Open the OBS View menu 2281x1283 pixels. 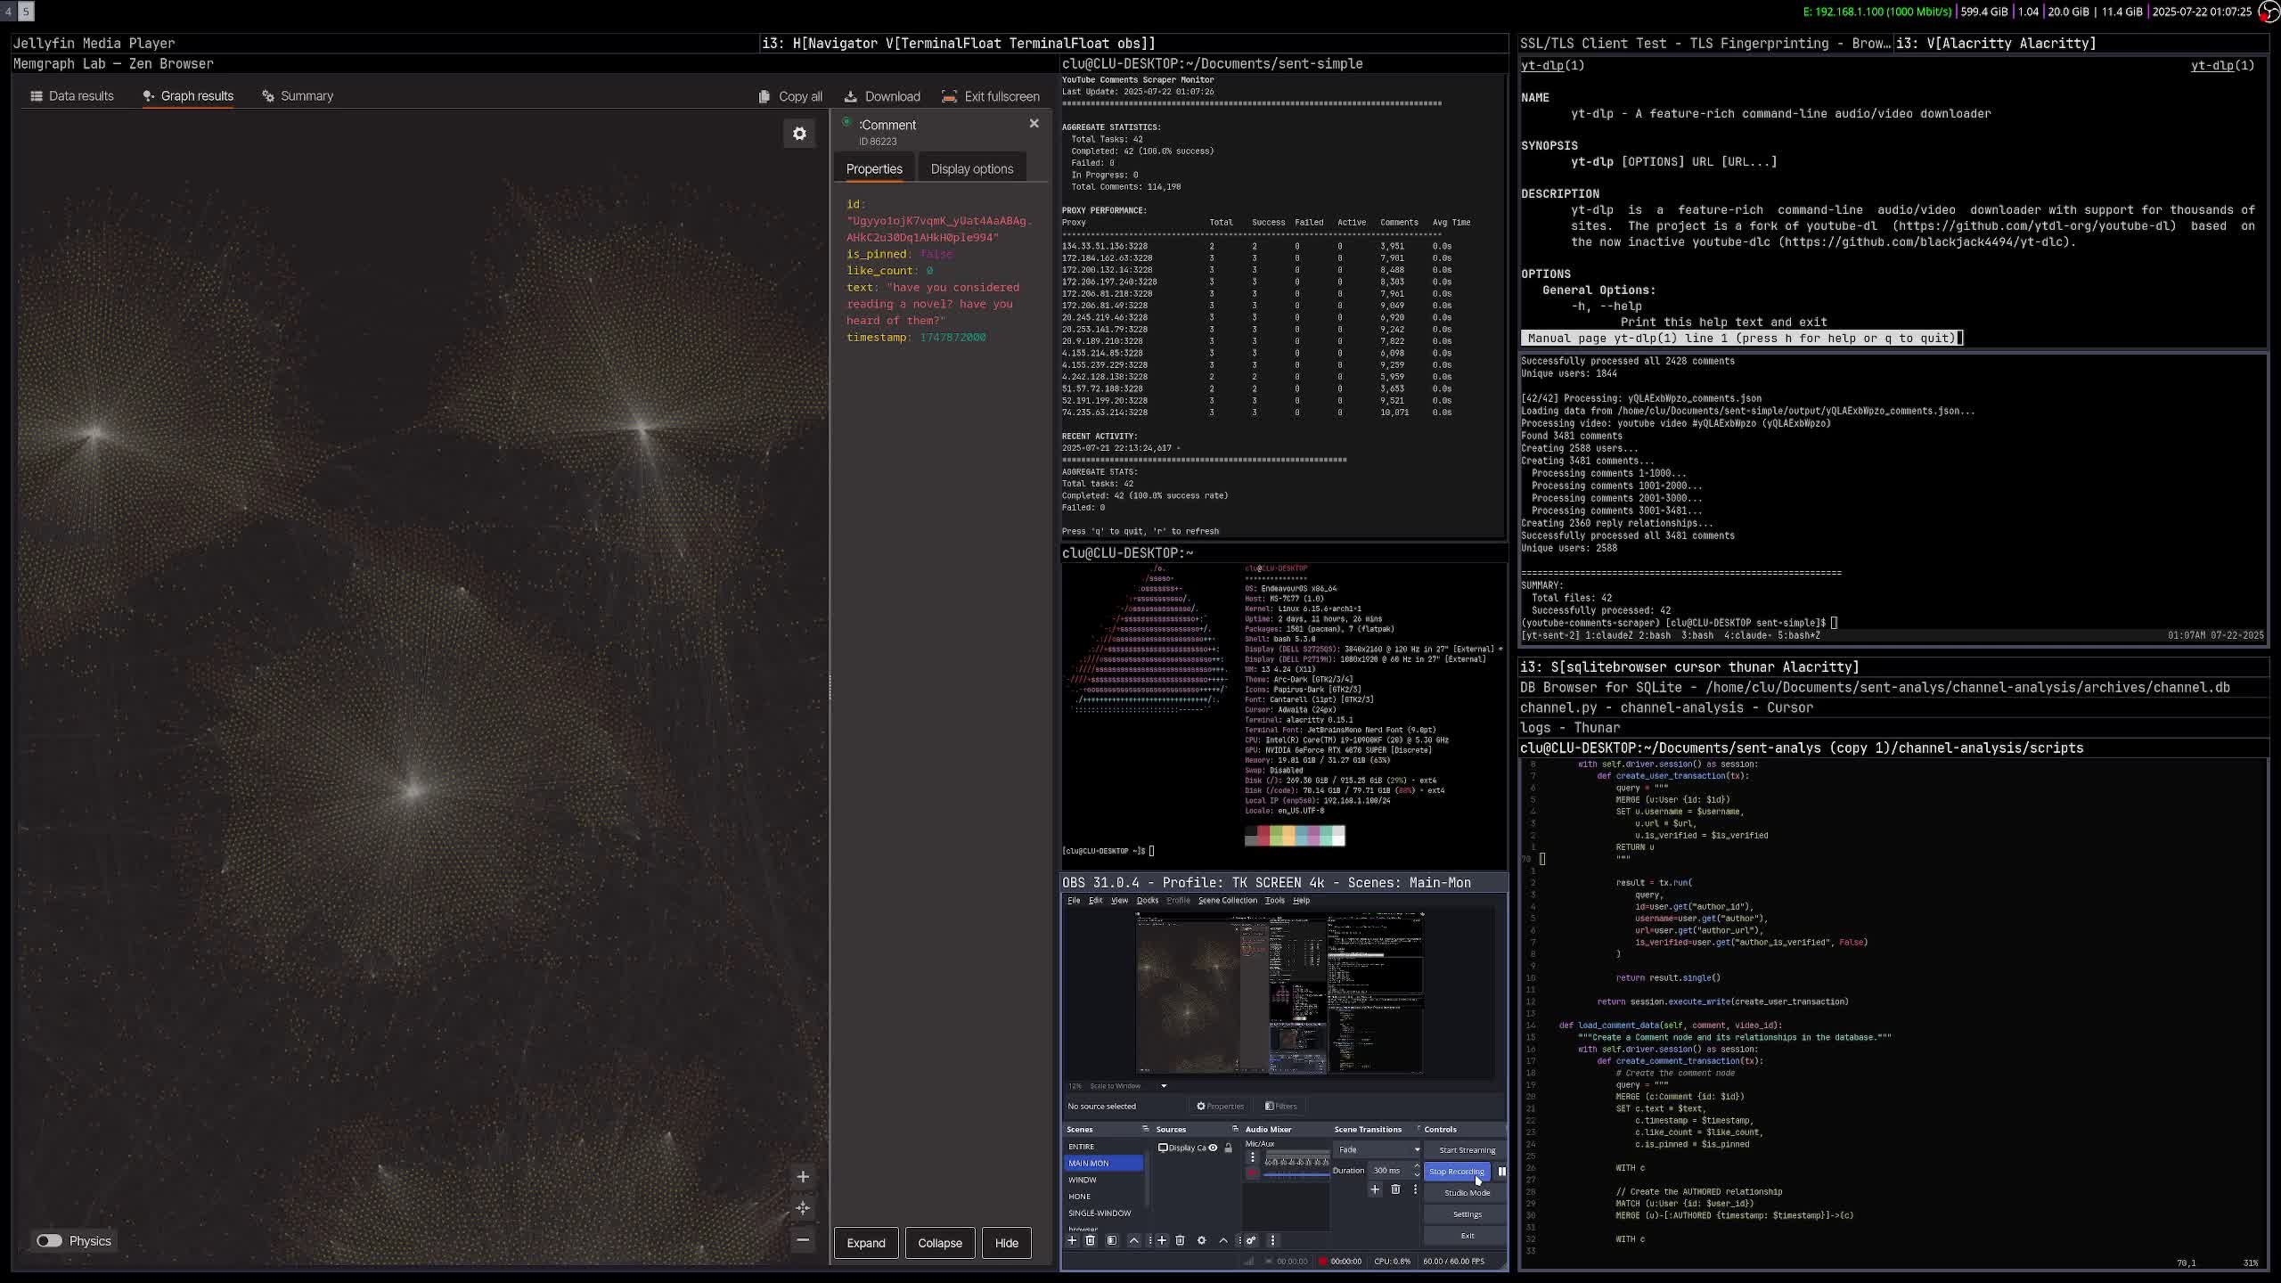(x=1119, y=901)
